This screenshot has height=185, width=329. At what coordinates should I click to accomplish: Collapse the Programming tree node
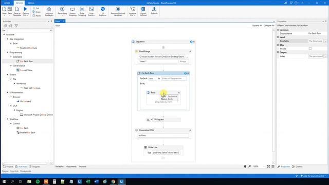click(8, 52)
